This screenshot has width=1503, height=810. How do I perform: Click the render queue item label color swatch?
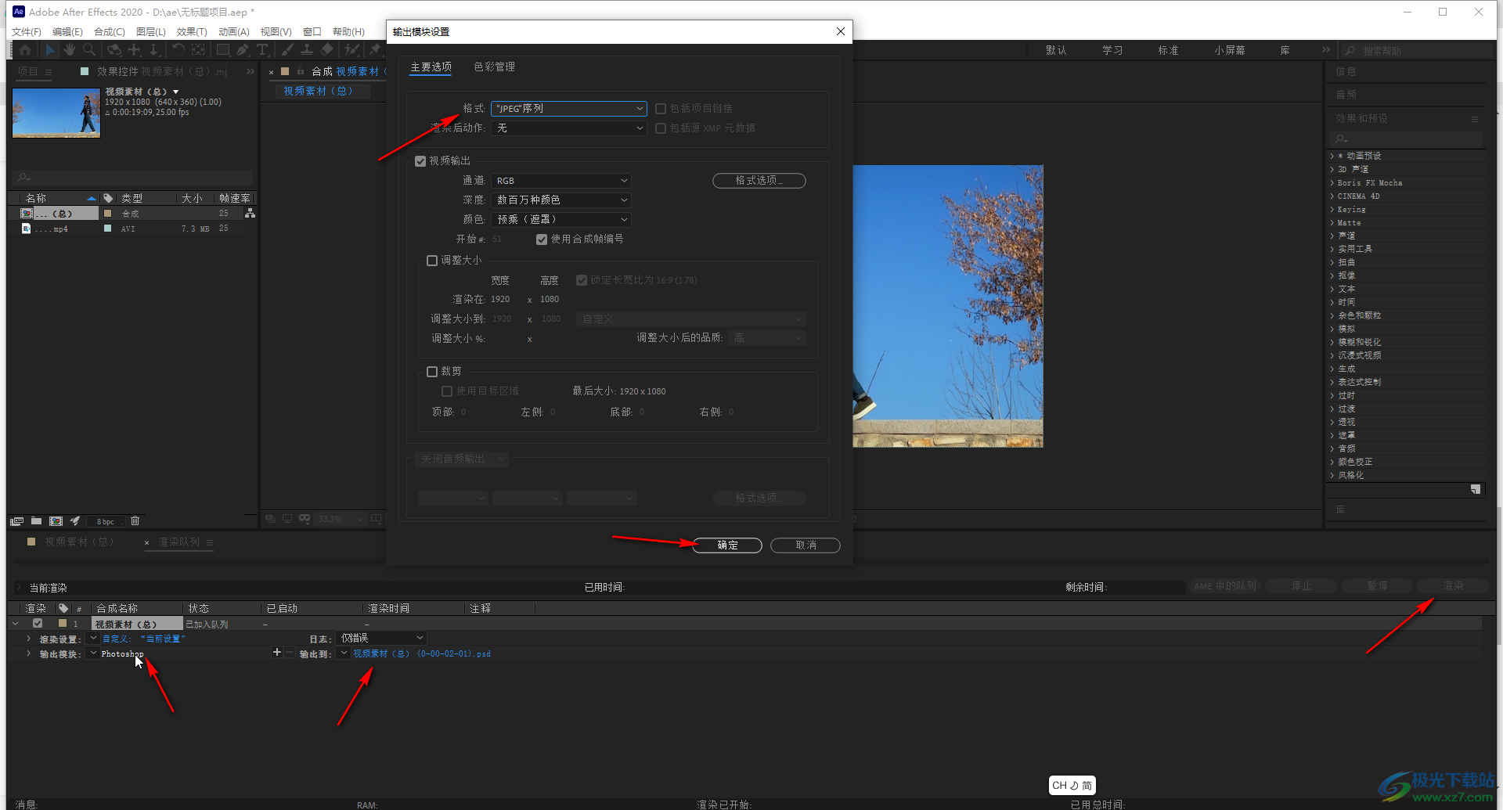click(63, 624)
